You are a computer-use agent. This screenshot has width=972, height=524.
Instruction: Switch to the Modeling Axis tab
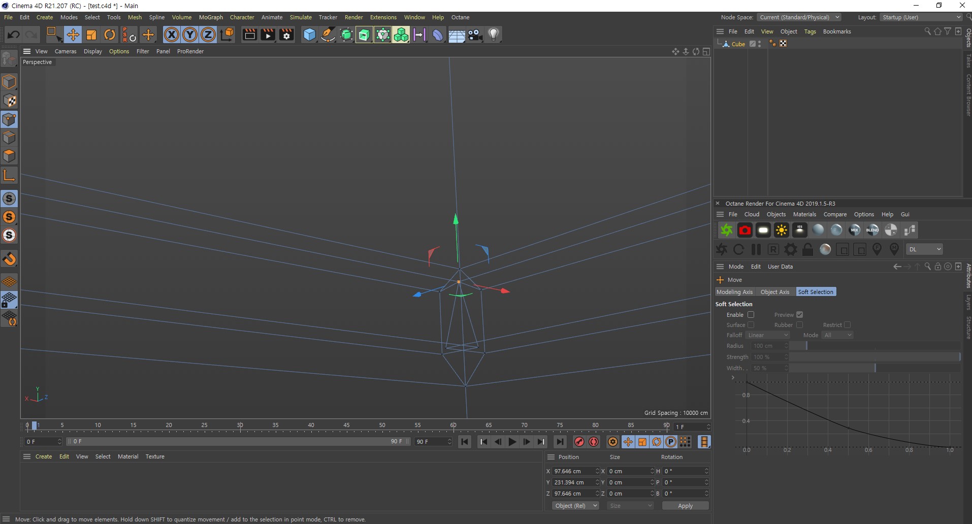point(734,292)
